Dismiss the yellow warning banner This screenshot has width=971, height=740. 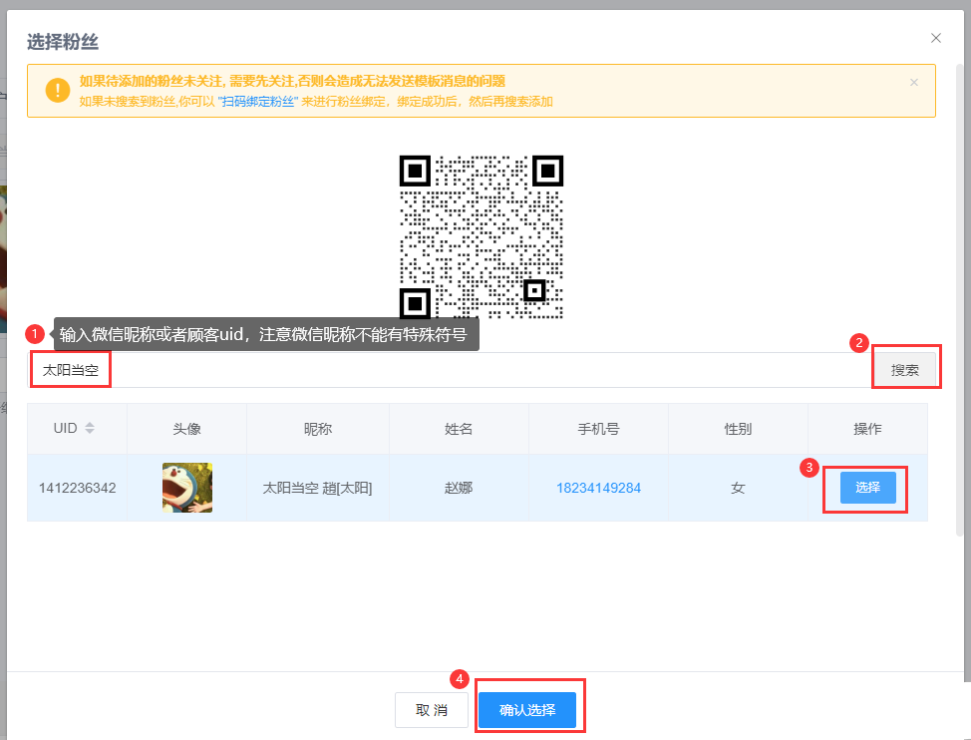pyautogui.click(x=914, y=83)
